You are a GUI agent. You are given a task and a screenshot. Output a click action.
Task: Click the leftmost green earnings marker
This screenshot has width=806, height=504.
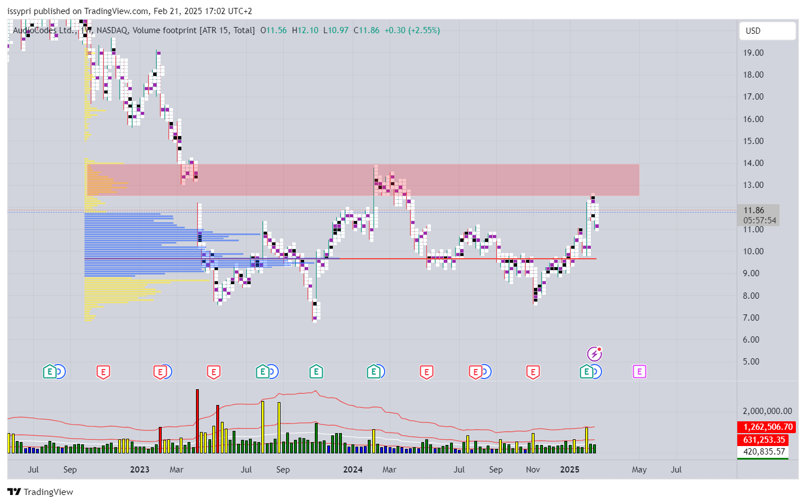[50, 372]
